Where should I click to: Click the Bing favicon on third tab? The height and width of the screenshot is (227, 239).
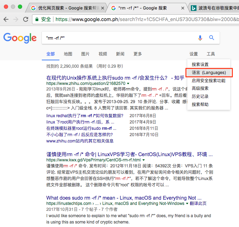tap(193, 8)
